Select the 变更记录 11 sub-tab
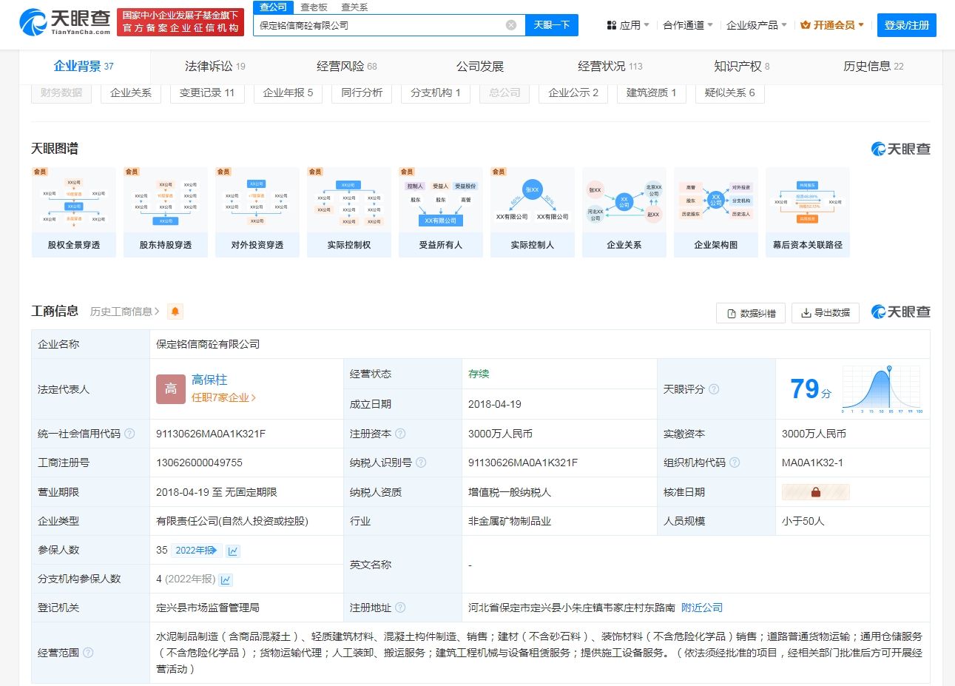955x686 pixels. click(x=207, y=93)
